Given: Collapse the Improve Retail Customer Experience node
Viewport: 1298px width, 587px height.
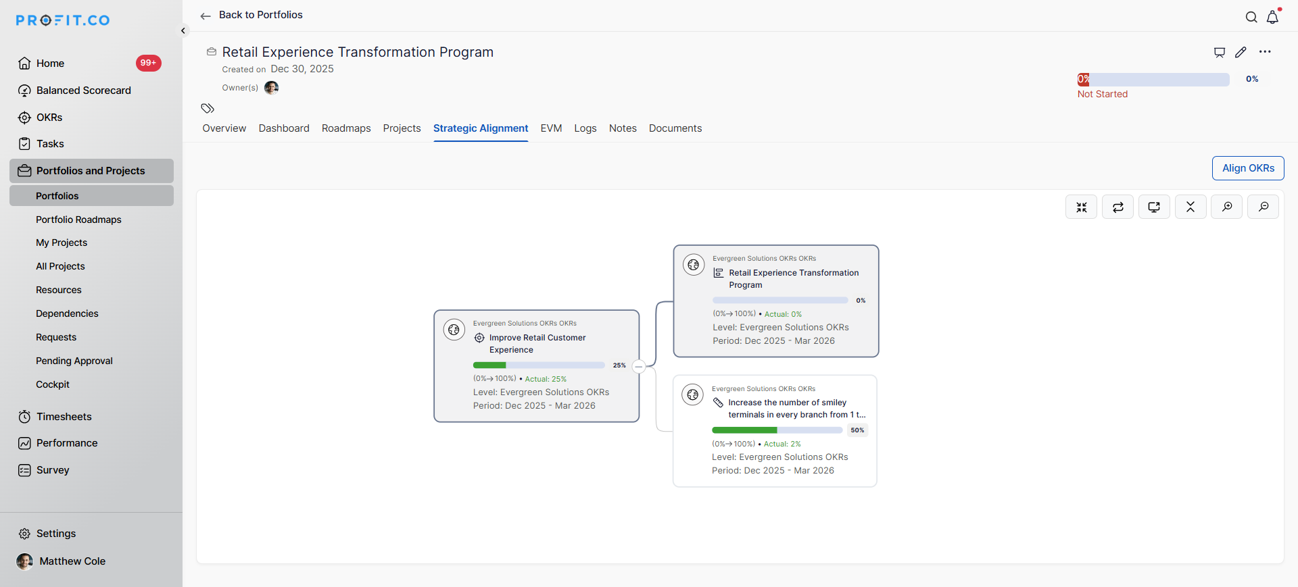Looking at the screenshot, I should tap(639, 367).
